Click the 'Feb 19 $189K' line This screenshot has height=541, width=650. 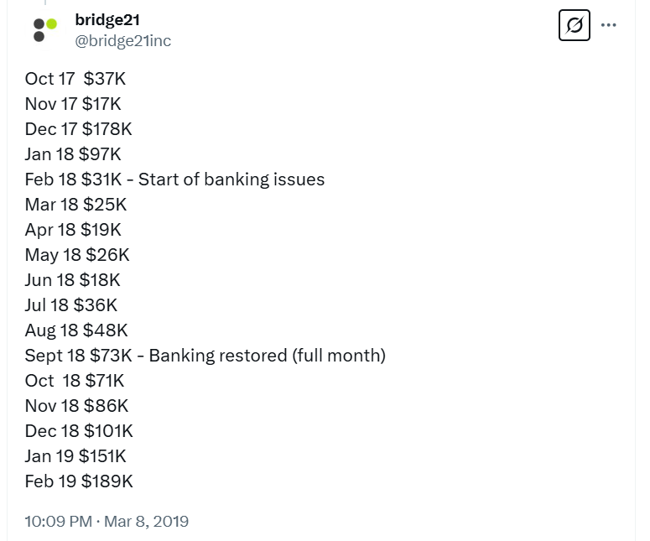coord(79,481)
